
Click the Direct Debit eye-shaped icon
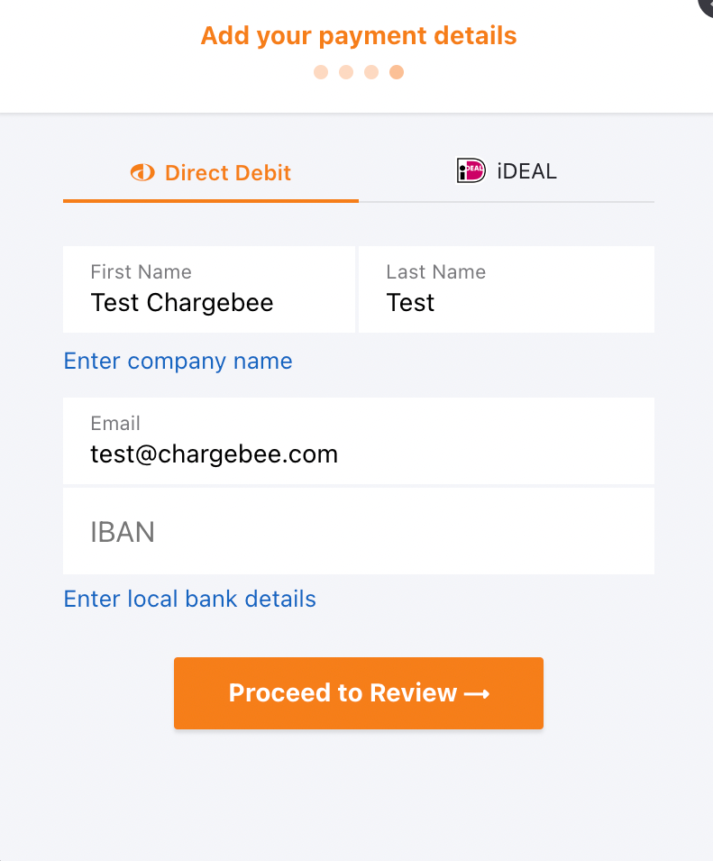pos(142,172)
